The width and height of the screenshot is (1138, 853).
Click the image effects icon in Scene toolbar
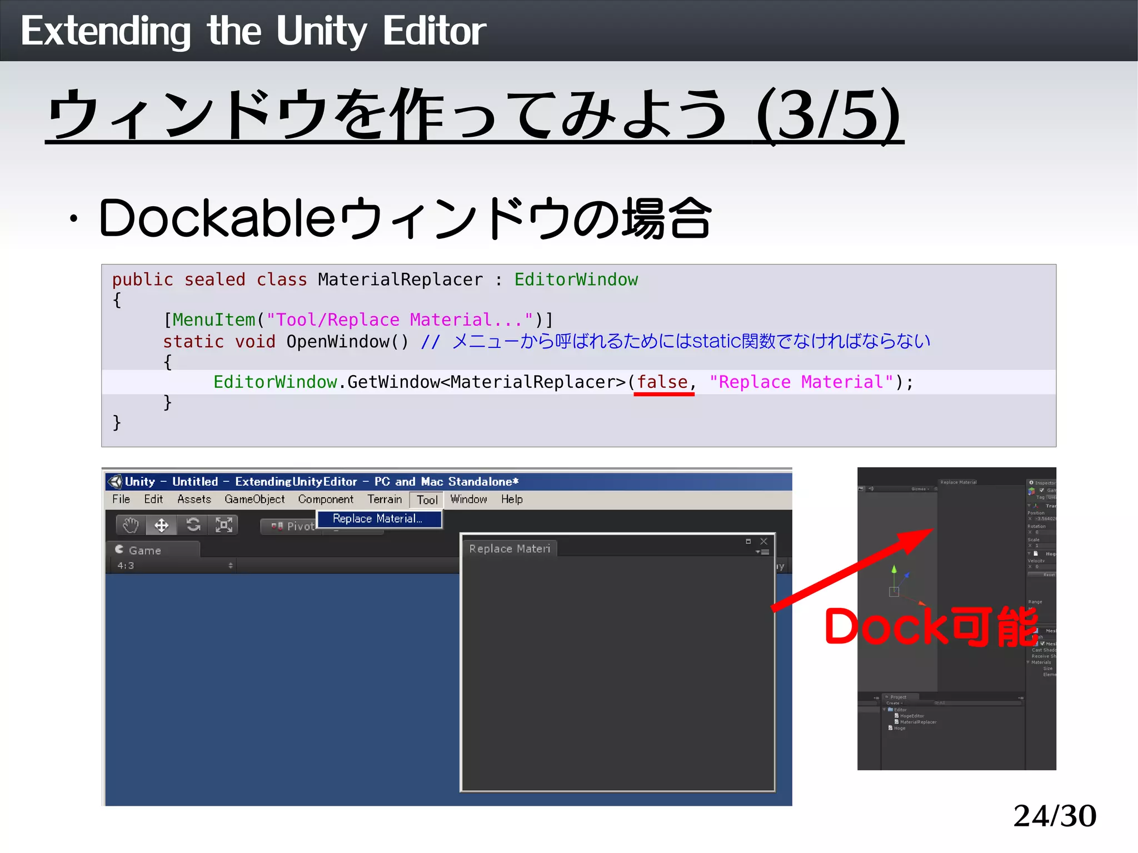click(x=861, y=489)
